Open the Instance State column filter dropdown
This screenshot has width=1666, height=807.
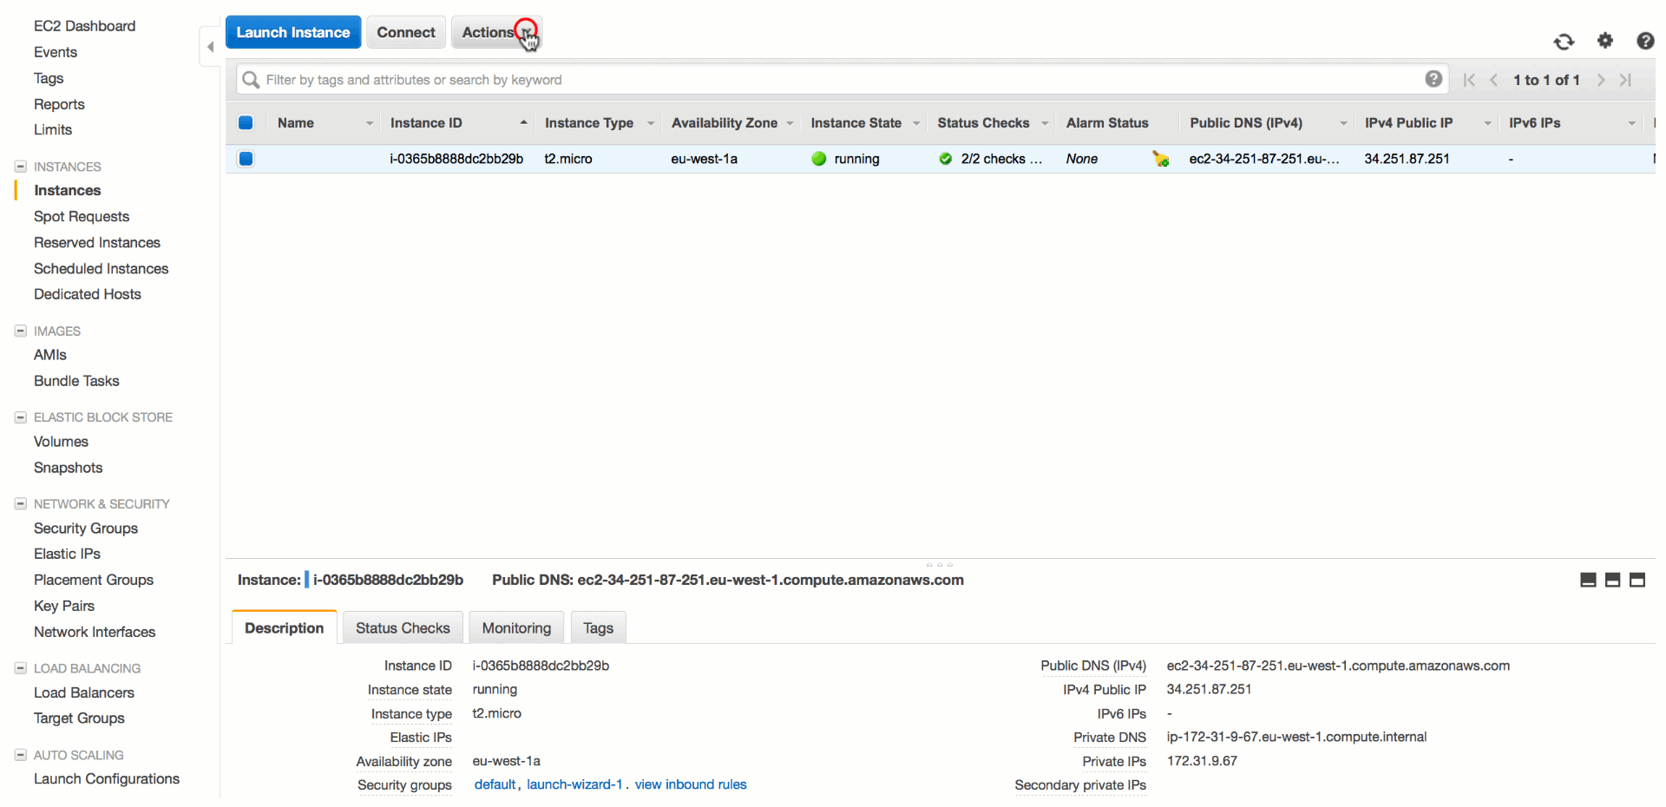tap(916, 123)
